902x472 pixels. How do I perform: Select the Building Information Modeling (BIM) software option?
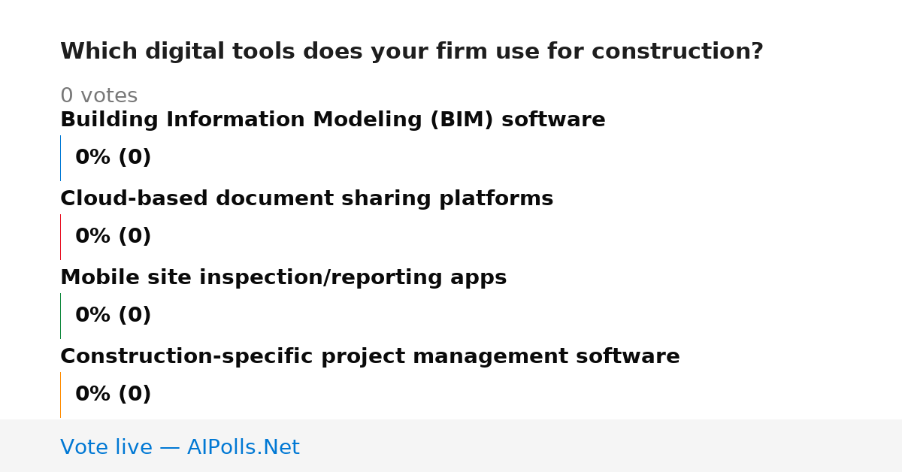click(x=333, y=120)
